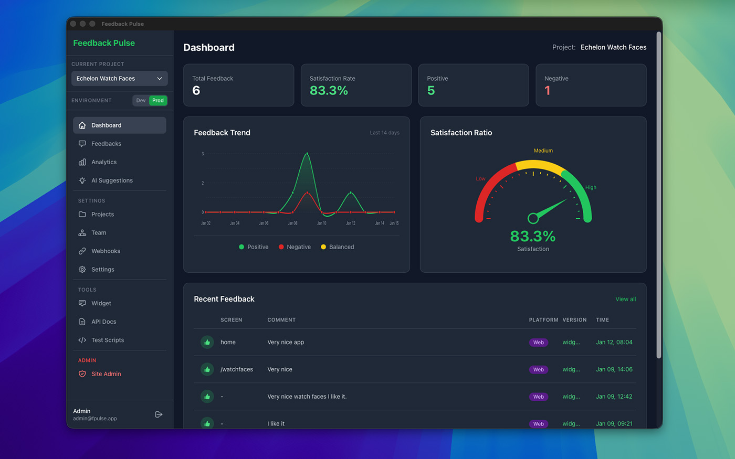Expand the current project selector chevron

tap(160, 78)
